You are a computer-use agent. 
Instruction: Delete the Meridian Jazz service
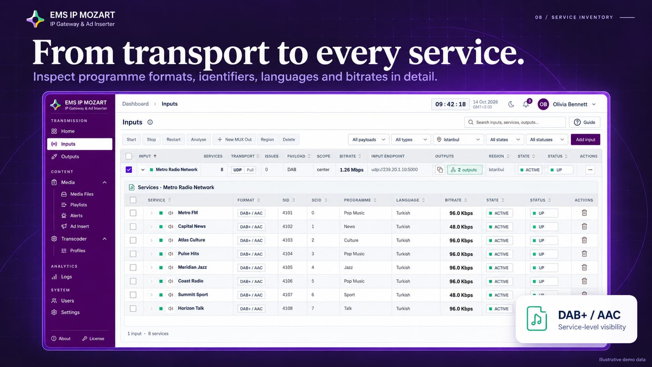click(x=584, y=268)
